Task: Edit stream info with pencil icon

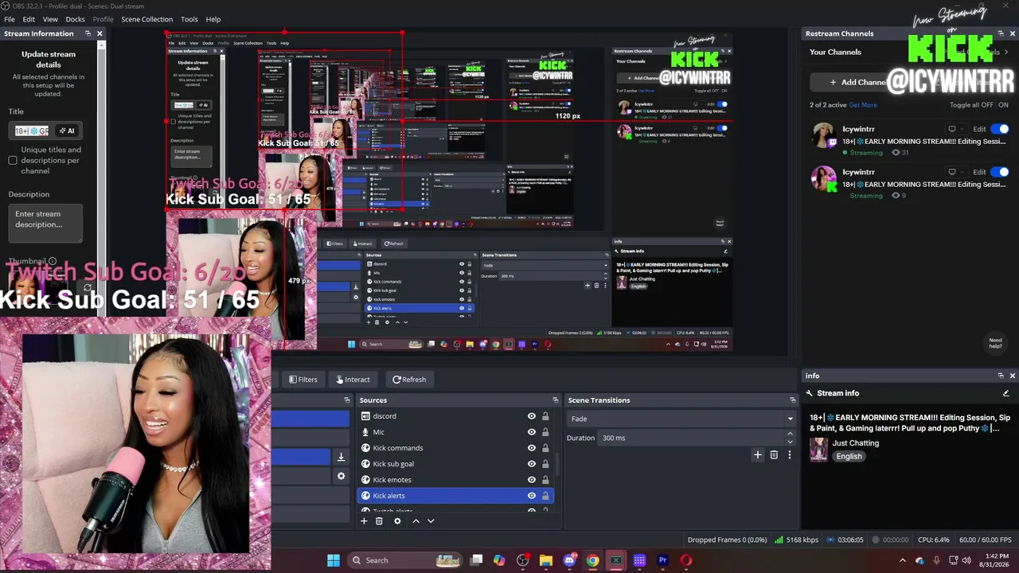Action: click(x=1006, y=393)
